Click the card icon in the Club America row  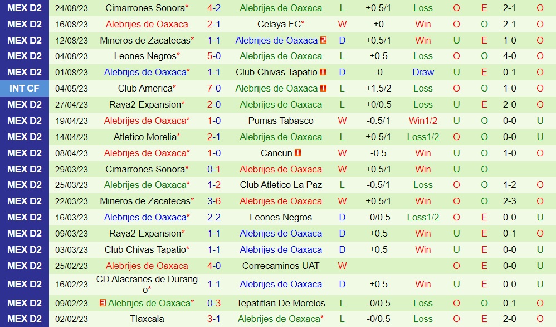323,88
